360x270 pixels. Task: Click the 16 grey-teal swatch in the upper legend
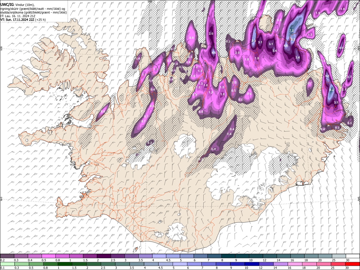[298, 256]
